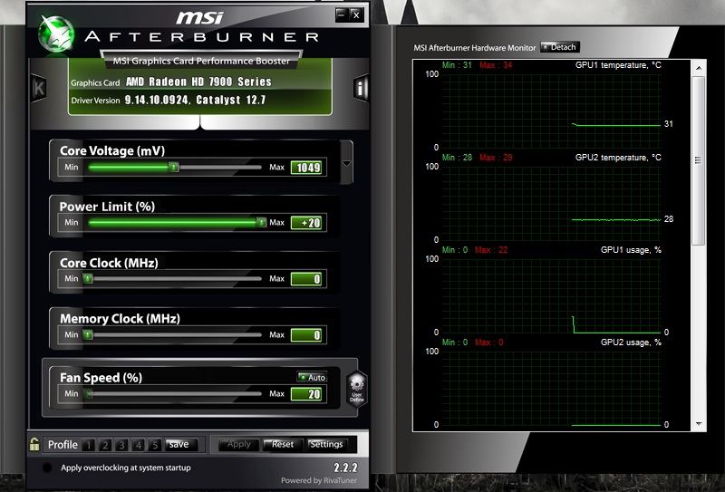725x492 pixels.
Task: Click the Fan Speed slider handle
Action: point(88,393)
